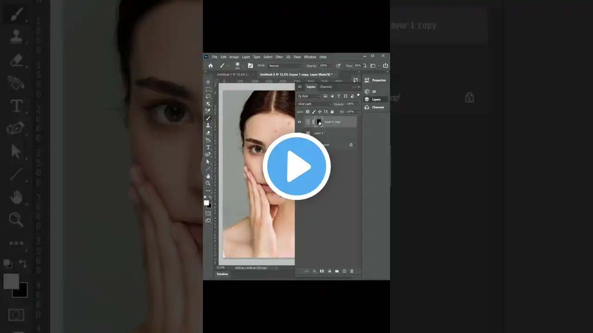
Task: Click the Home button in options bar
Action: pos(210,66)
